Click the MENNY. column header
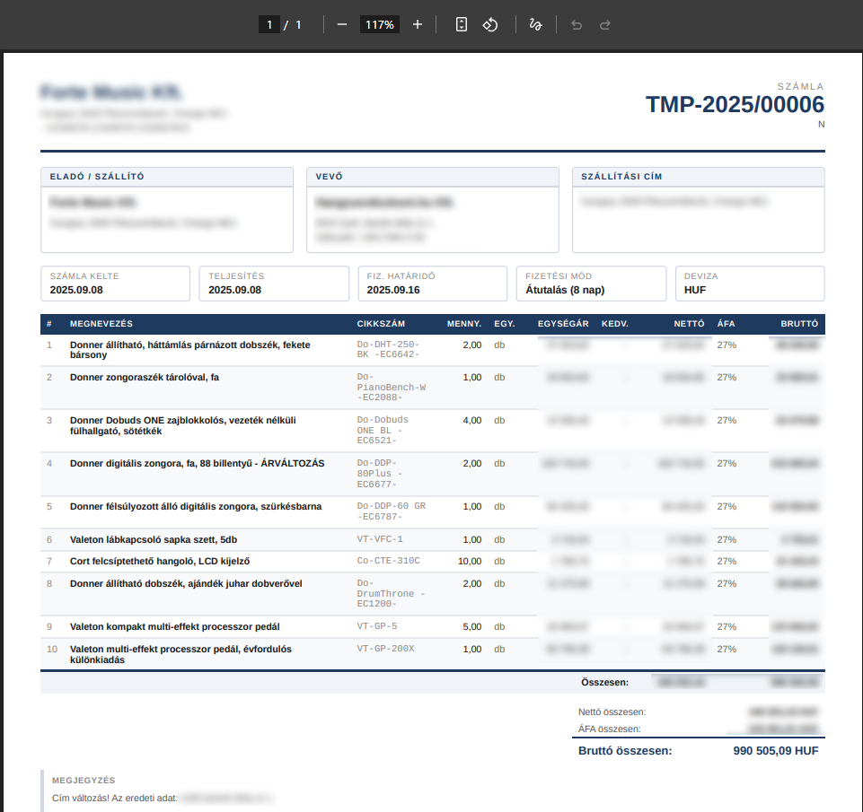 pos(464,324)
